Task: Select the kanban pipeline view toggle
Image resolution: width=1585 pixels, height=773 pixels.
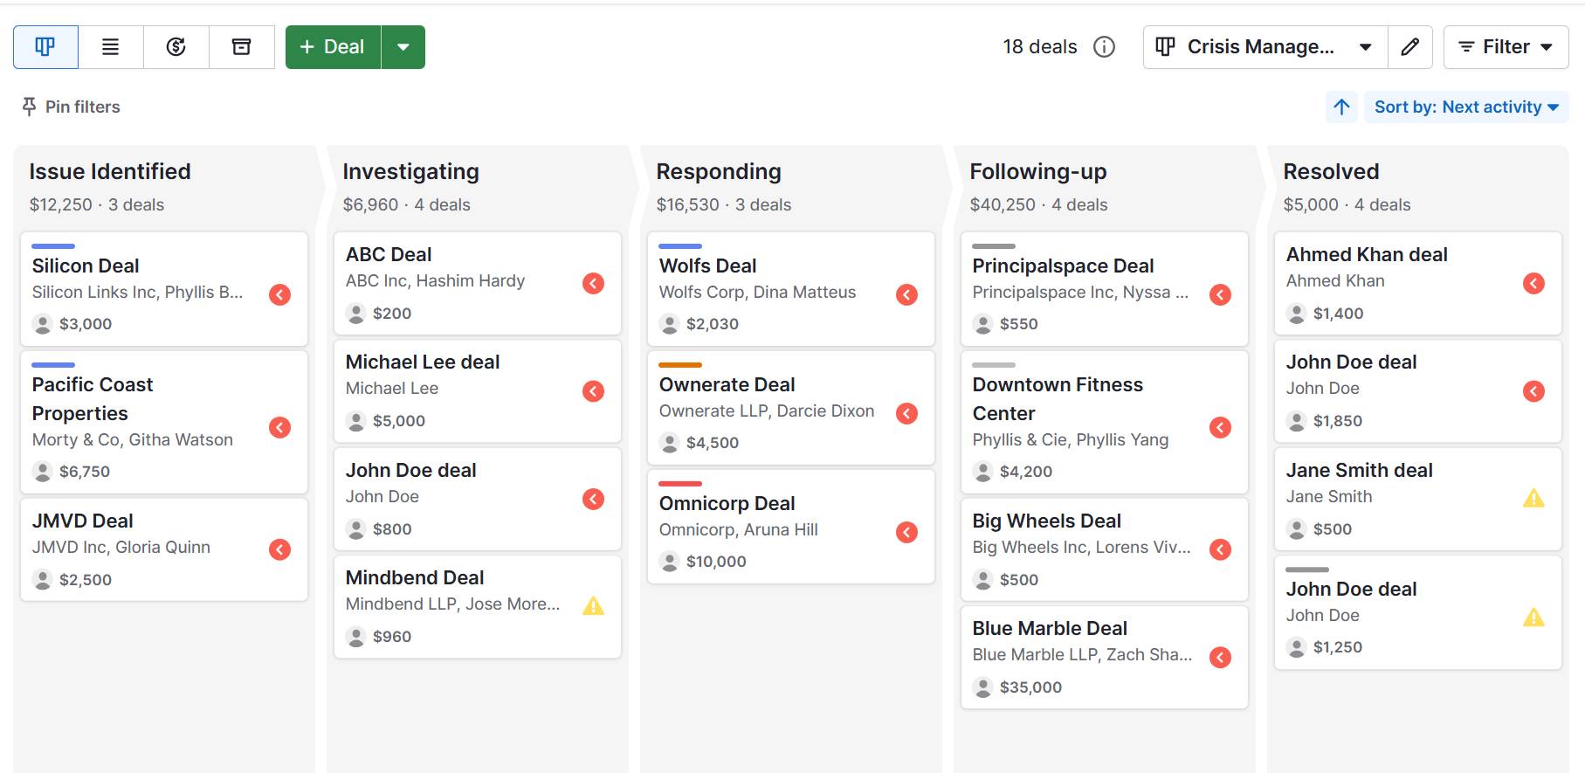Action: point(45,47)
